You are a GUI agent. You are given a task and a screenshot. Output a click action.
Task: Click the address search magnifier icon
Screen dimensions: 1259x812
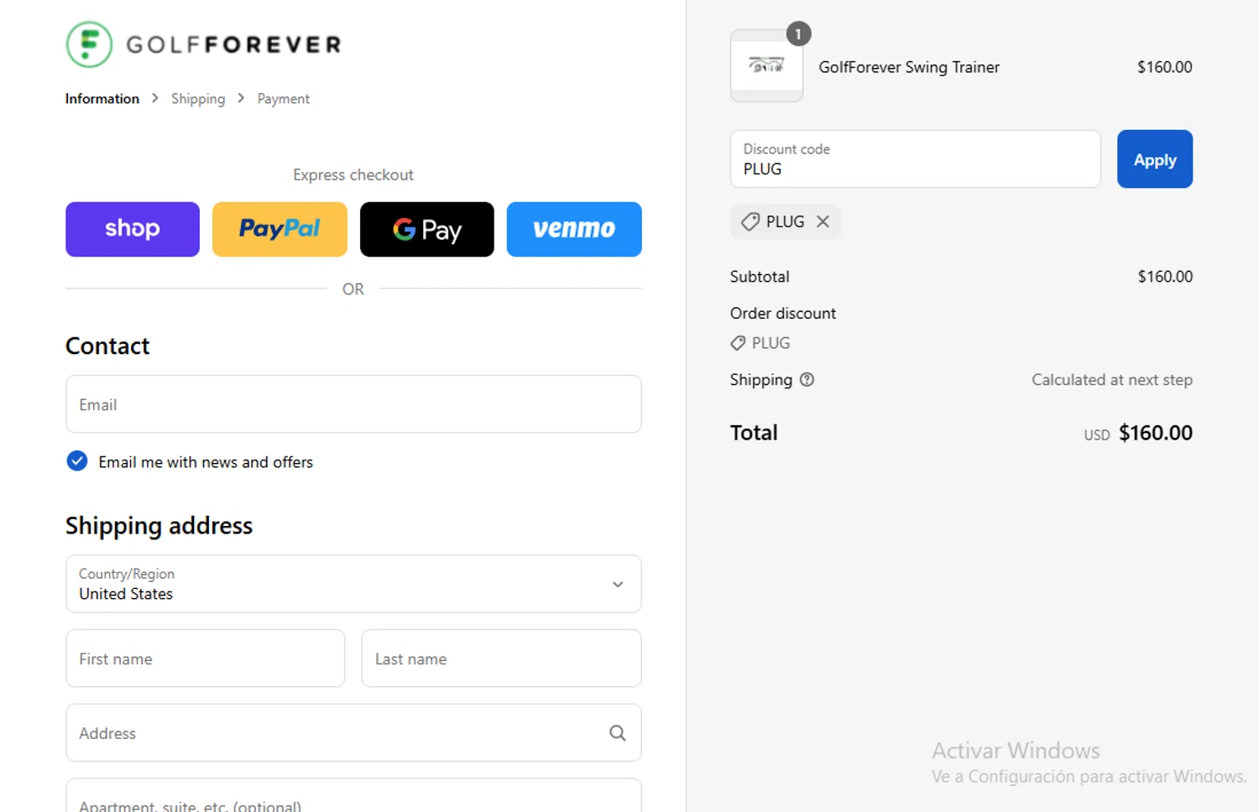coord(618,733)
